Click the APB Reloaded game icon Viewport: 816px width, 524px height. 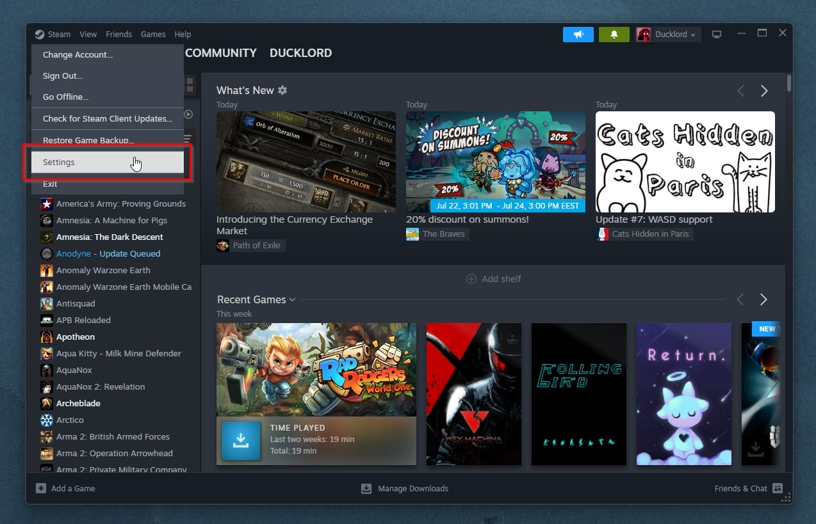47,321
